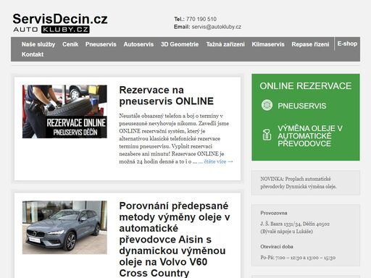Screen dimensions: 371x278
Task: Open the Naše služby menu item
Action: 38,44
